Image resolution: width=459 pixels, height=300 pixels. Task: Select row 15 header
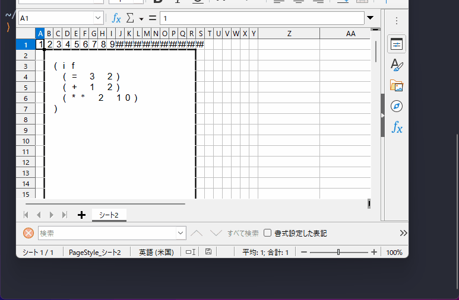[26, 194]
